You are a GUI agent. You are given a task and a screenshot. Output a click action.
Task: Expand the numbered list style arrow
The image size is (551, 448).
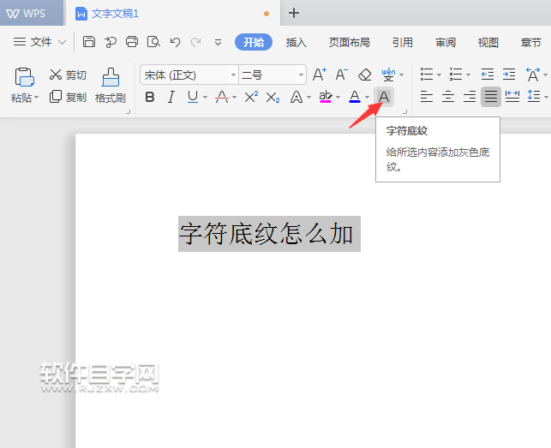[468, 75]
